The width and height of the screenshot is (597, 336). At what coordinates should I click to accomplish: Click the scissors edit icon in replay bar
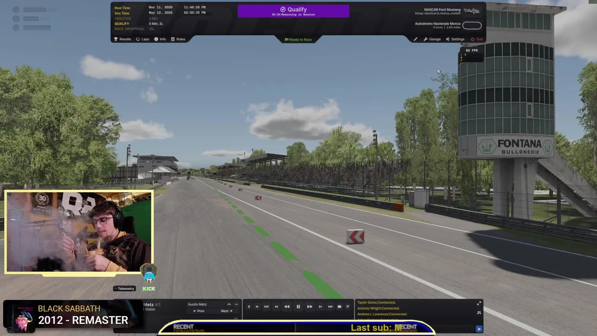347,307
